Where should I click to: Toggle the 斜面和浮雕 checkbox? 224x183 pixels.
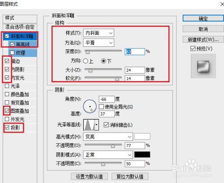[7, 36]
